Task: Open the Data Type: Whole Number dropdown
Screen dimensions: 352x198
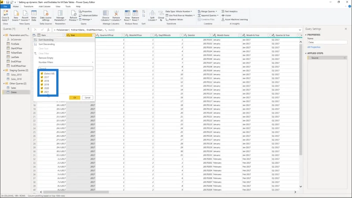Action: coord(179,11)
